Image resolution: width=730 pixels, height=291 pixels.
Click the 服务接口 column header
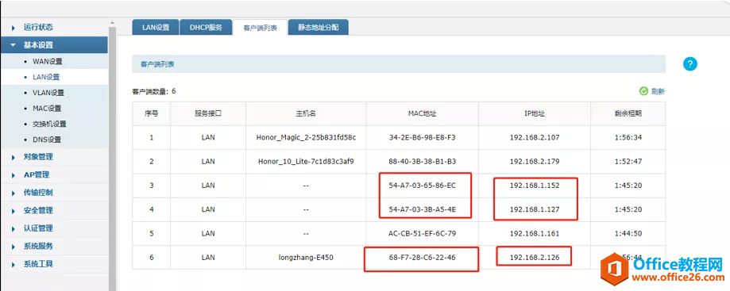(208, 113)
